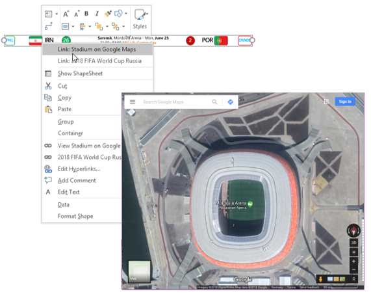Click the red-outlined tag at right end
The width and height of the screenshot is (371, 300).
pos(244,40)
